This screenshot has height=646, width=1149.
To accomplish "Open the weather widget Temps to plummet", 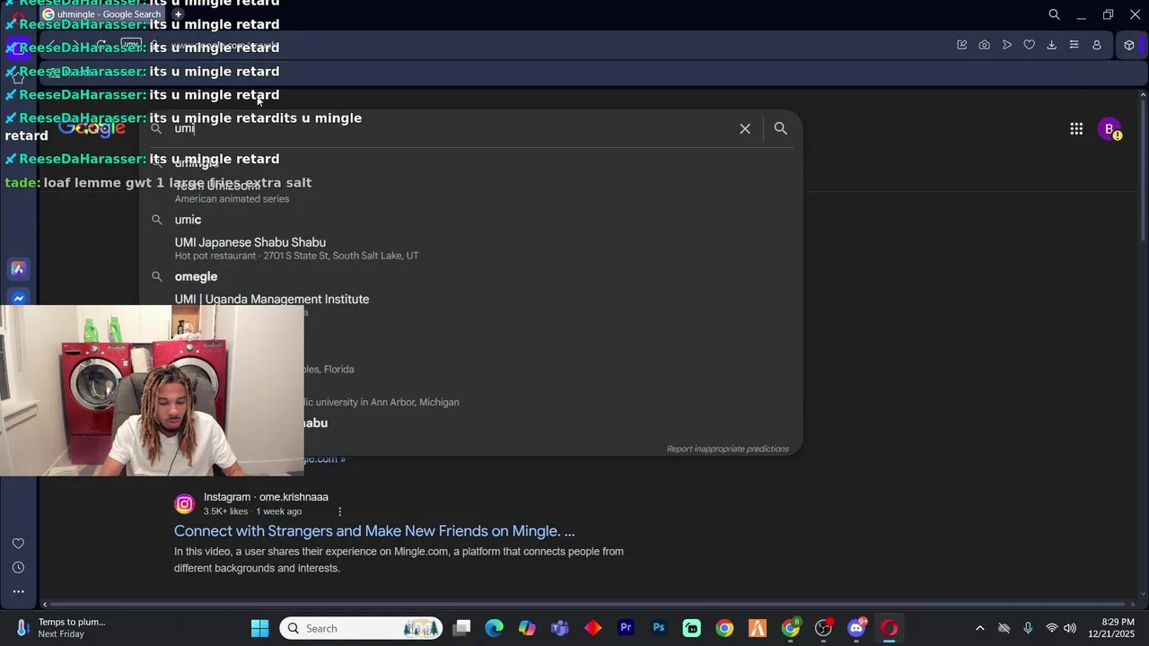I will (x=61, y=628).
